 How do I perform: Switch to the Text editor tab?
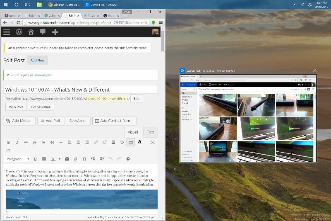tap(150, 132)
